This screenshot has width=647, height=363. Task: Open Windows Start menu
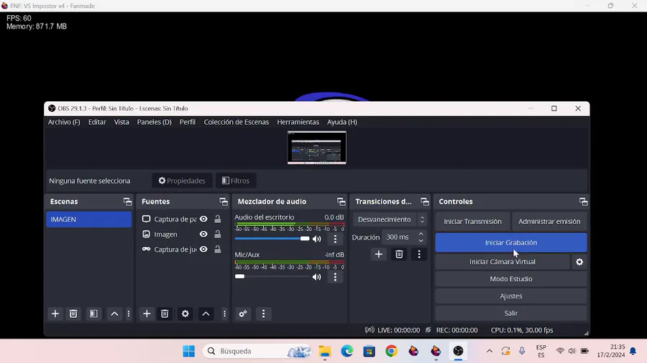click(x=188, y=351)
